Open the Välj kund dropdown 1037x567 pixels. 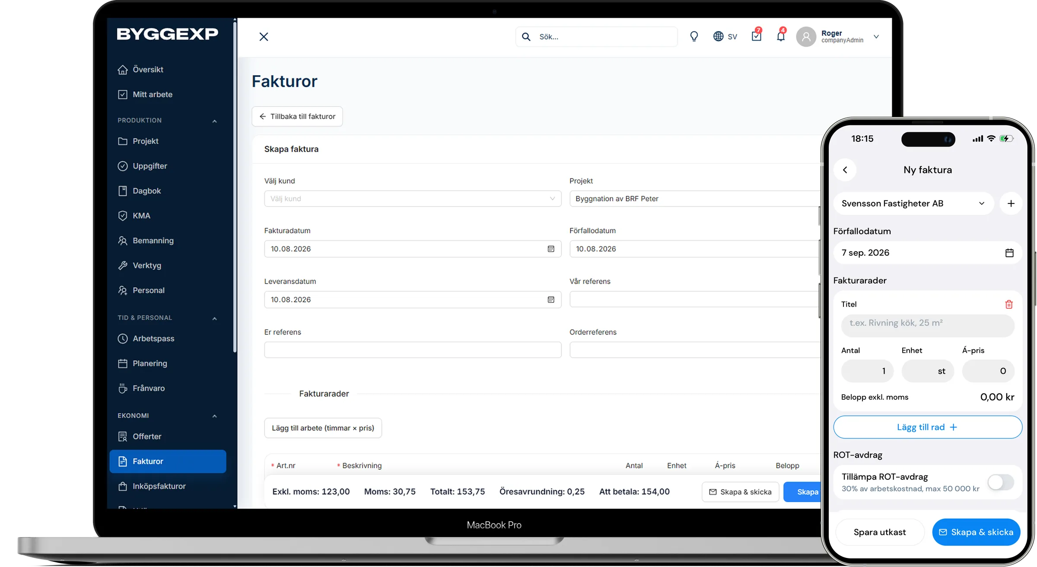point(413,199)
